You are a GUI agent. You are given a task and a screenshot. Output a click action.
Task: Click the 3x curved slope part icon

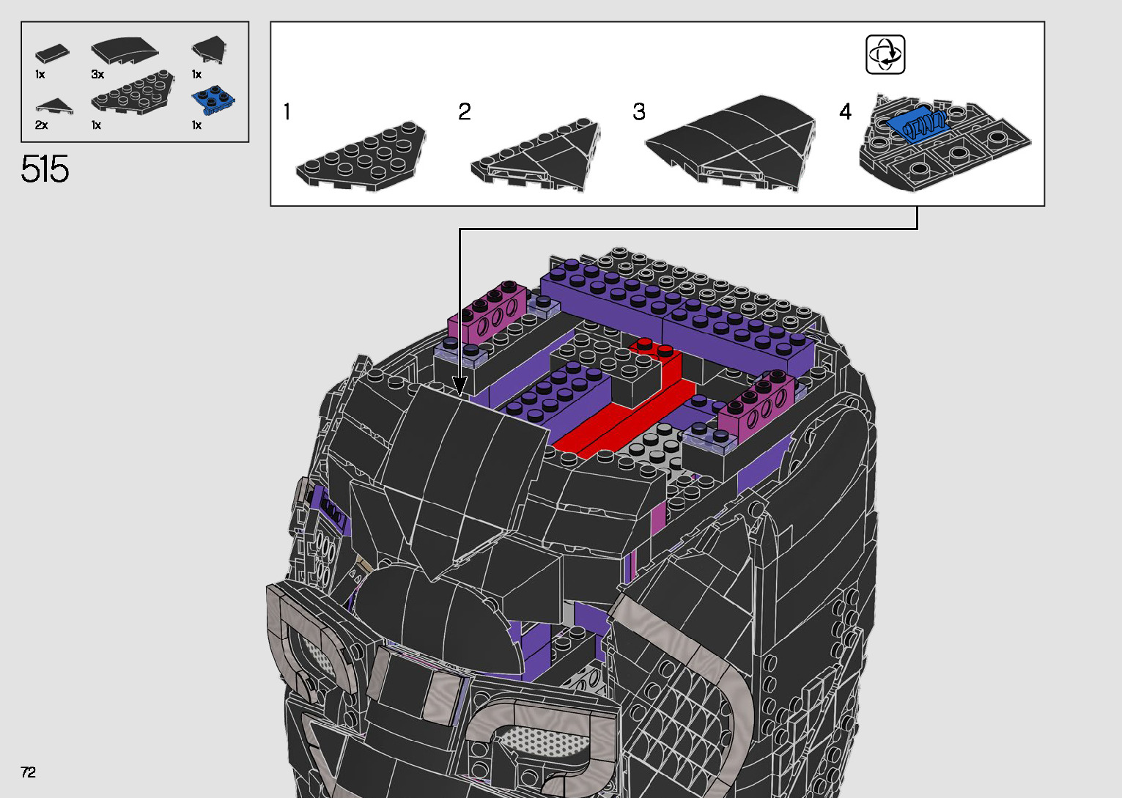[124, 51]
